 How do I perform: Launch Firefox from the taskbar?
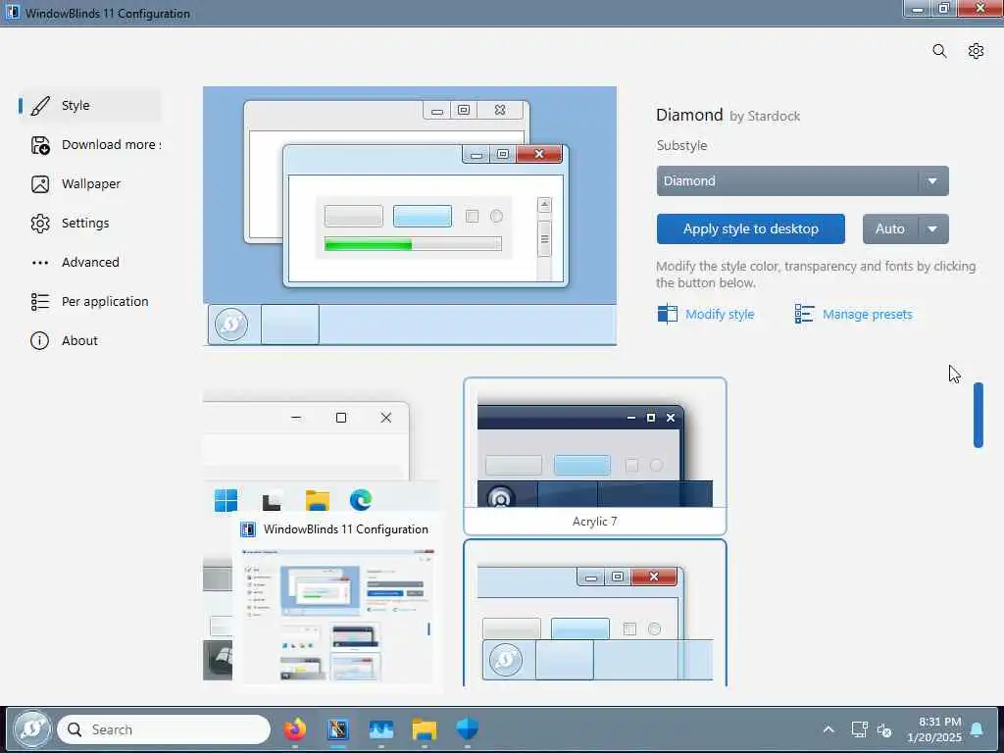click(x=294, y=729)
